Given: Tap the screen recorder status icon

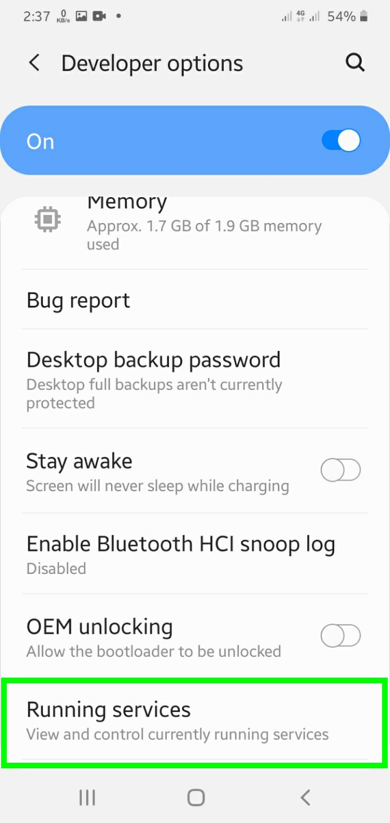Looking at the screenshot, I should pyautogui.click(x=100, y=16).
